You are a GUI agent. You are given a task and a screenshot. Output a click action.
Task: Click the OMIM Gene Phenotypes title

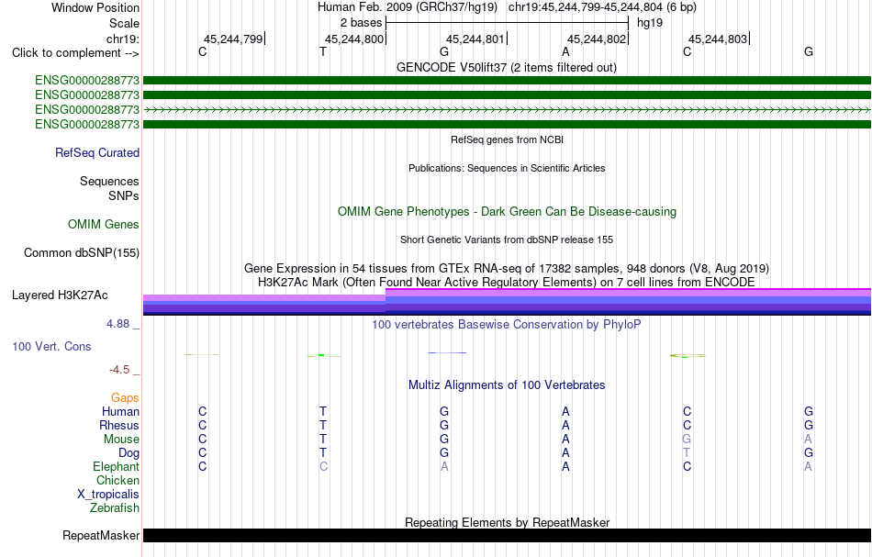click(507, 211)
